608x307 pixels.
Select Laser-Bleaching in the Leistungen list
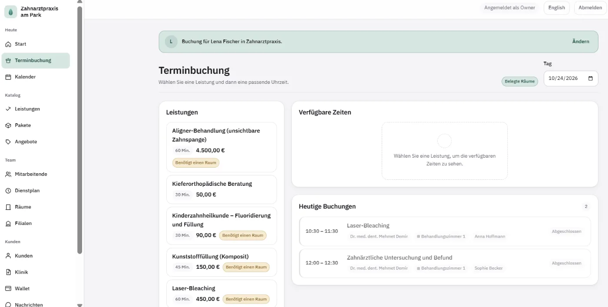pyautogui.click(x=221, y=294)
